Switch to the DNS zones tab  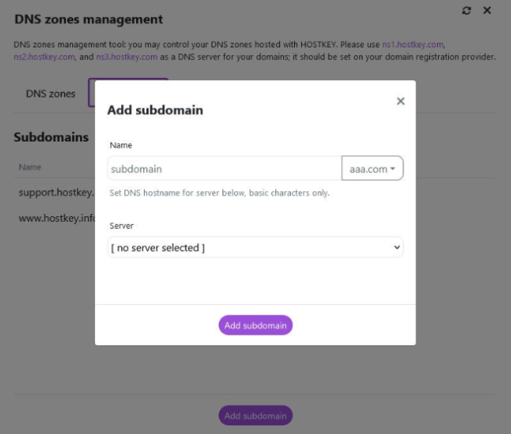[50, 94]
